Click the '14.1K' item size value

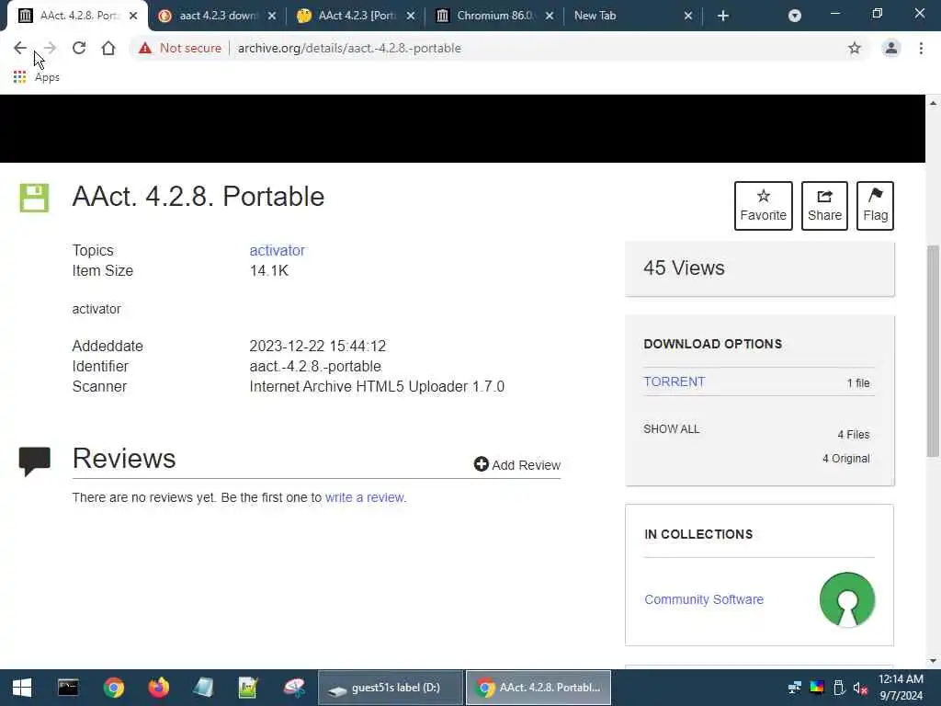(x=269, y=271)
